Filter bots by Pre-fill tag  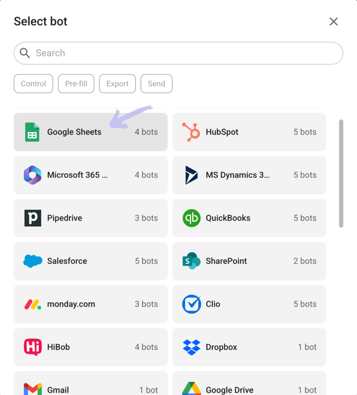[x=76, y=84]
